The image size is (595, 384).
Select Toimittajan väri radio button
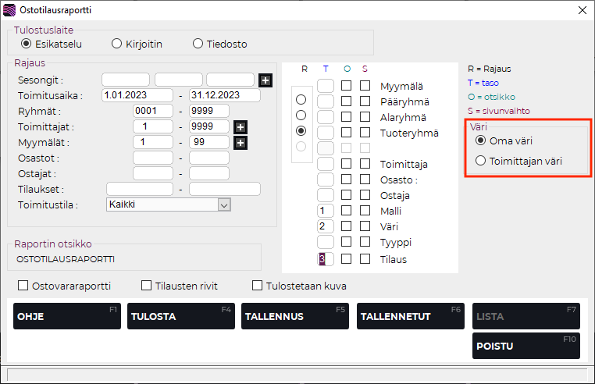point(480,162)
